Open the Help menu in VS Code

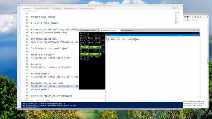[x=52, y=5]
